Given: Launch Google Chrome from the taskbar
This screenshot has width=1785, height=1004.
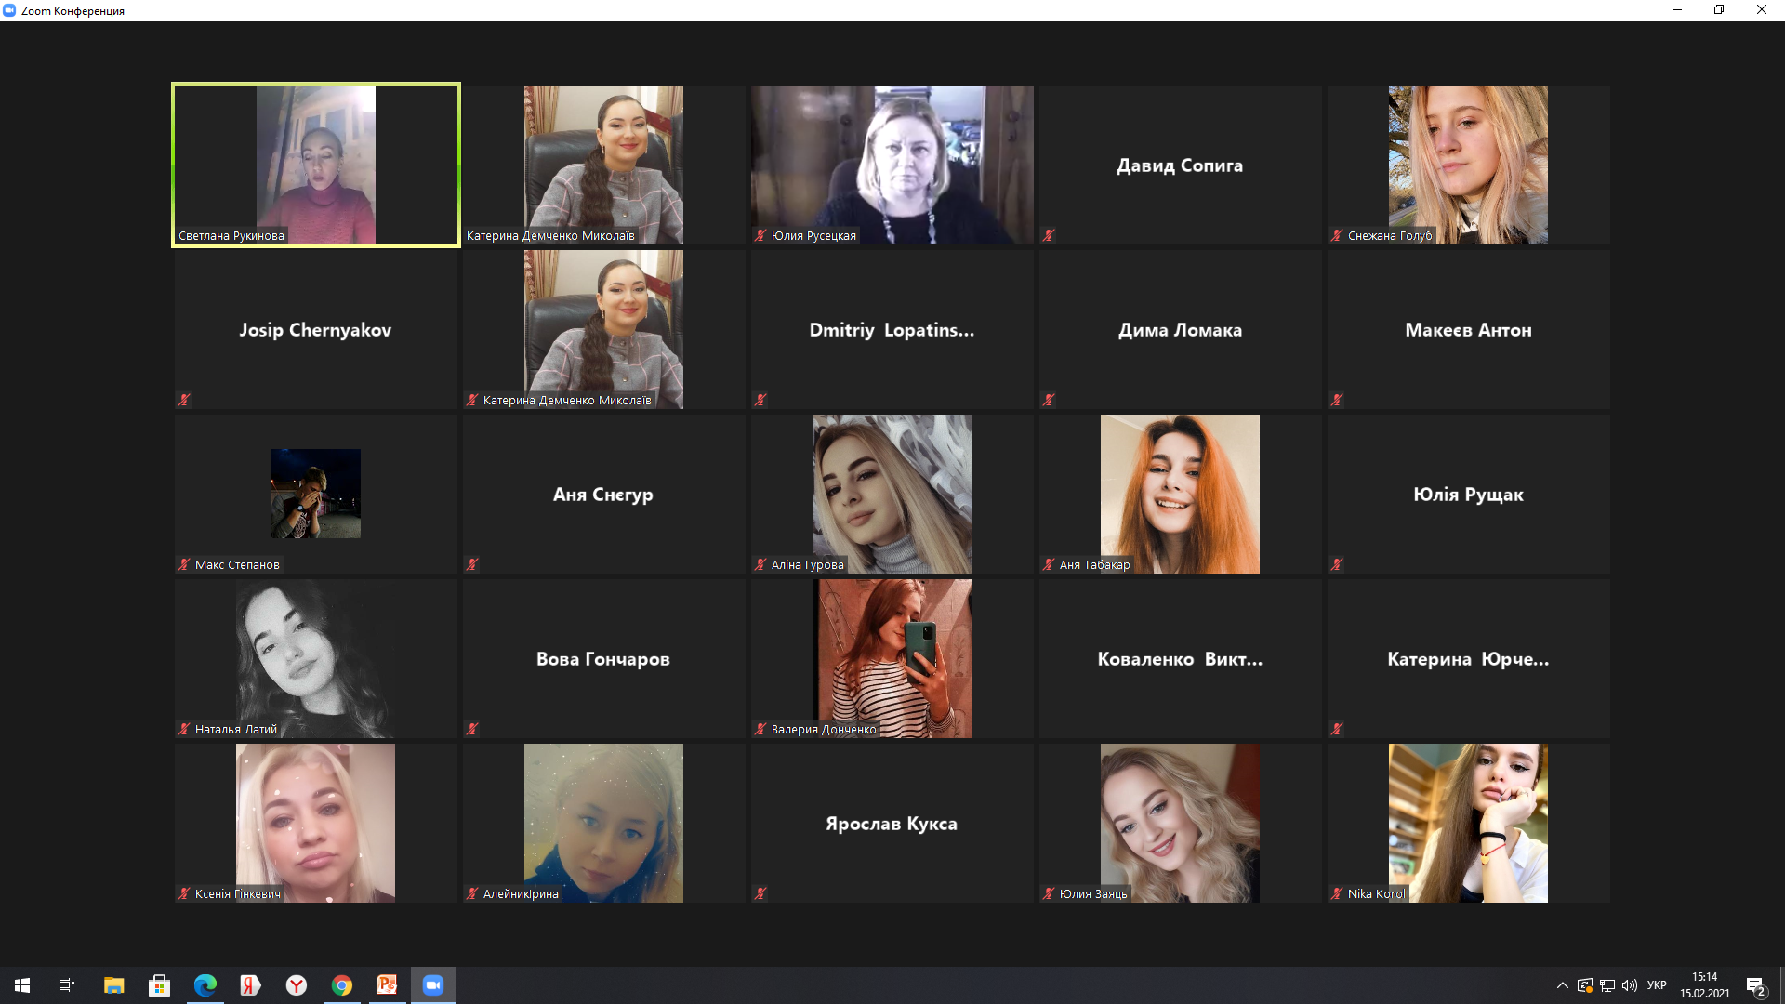Looking at the screenshot, I should (x=342, y=985).
